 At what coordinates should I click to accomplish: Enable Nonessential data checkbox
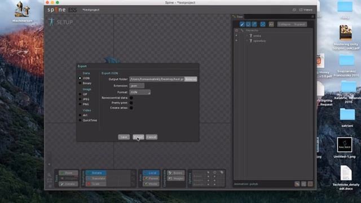131,98
